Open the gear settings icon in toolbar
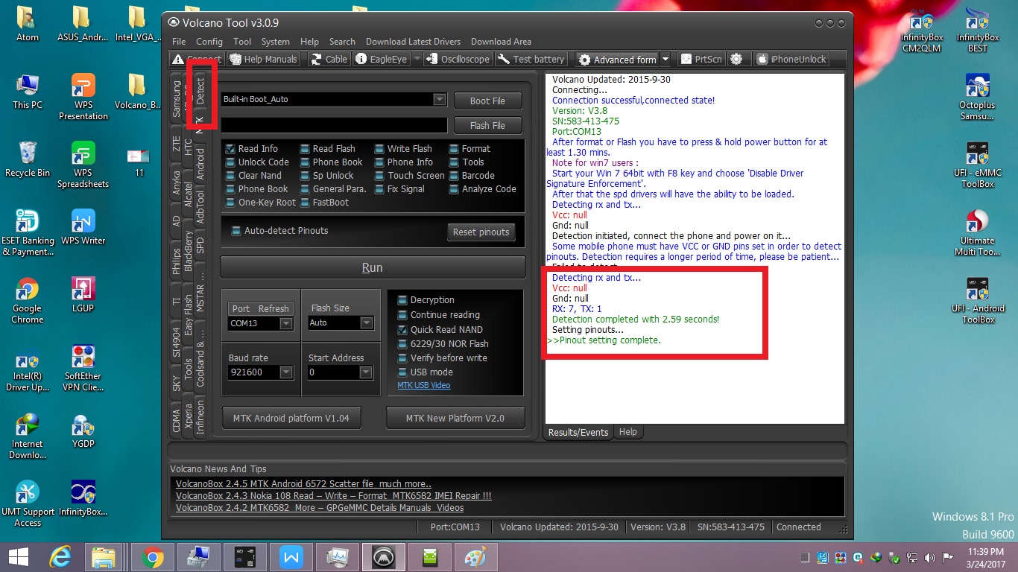 [736, 59]
